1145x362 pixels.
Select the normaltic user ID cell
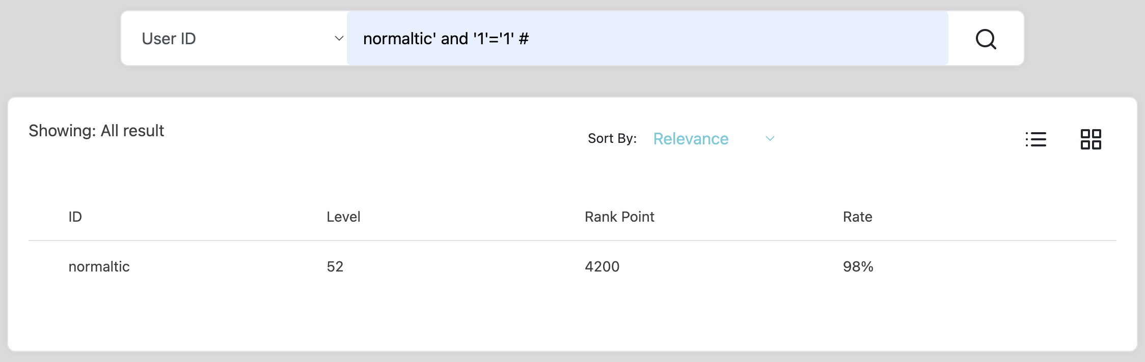(99, 266)
